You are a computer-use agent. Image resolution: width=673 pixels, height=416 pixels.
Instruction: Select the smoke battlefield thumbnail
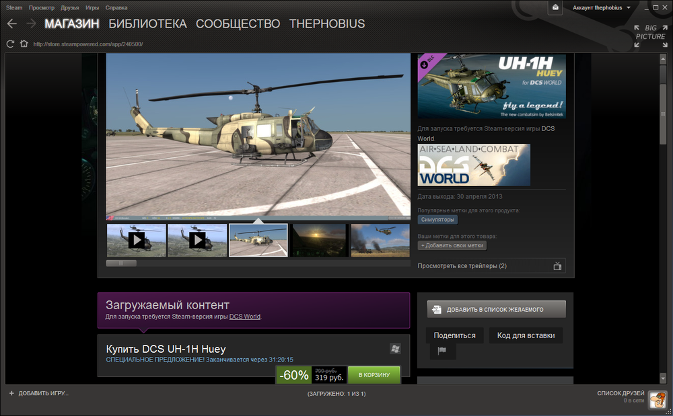click(x=380, y=241)
